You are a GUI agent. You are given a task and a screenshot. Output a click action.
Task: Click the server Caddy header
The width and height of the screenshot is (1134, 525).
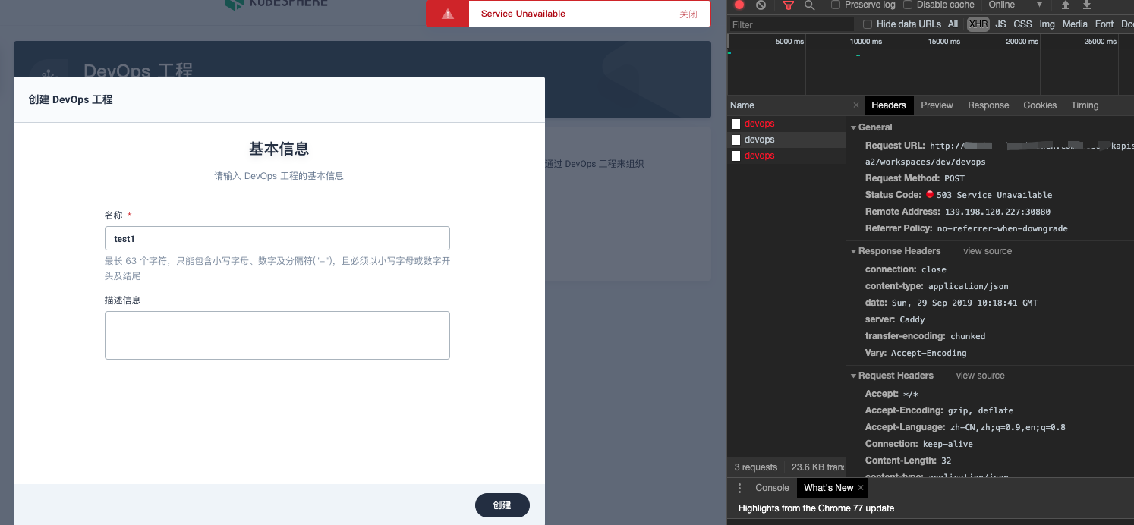pyautogui.click(x=895, y=319)
